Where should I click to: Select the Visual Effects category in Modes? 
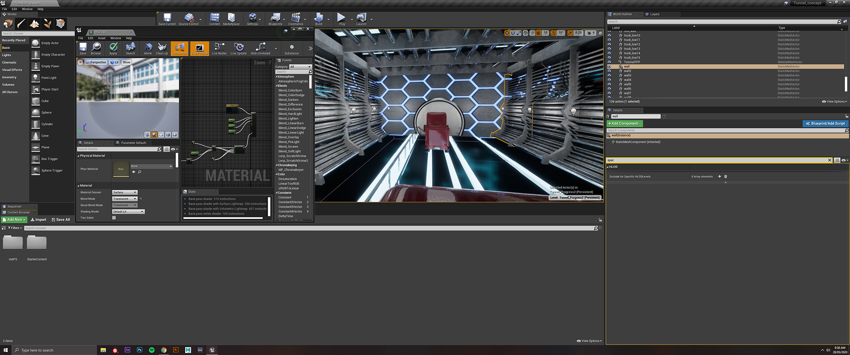12,70
